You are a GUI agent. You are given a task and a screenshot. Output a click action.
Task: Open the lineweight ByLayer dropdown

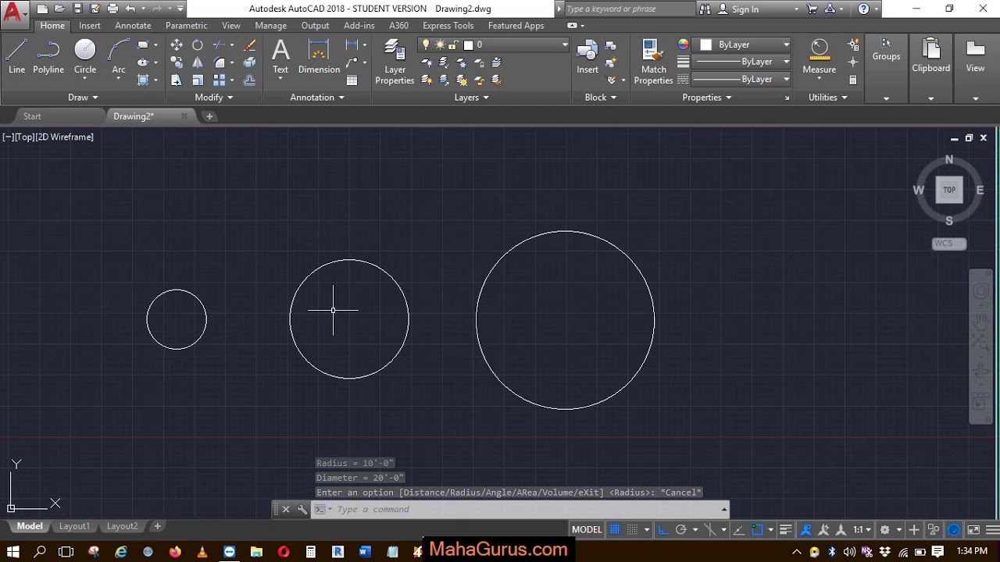click(x=741, y=62)
